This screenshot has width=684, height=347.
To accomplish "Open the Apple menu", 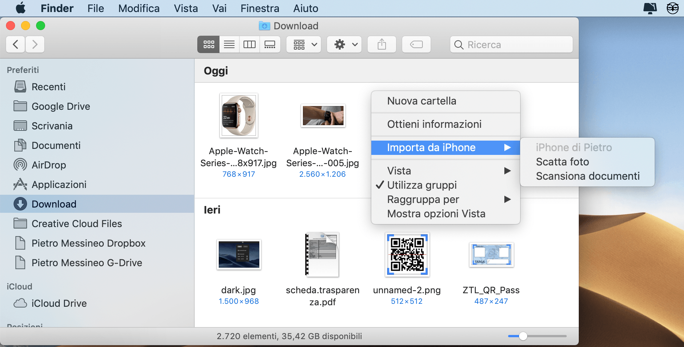I will (21, 8).
